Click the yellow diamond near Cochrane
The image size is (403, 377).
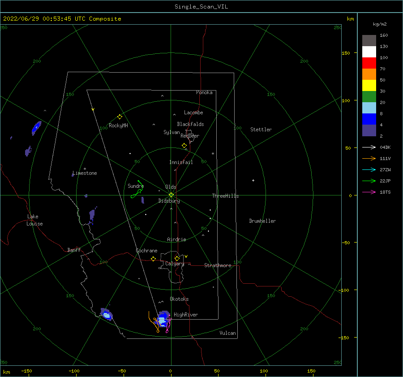point(153,259)
